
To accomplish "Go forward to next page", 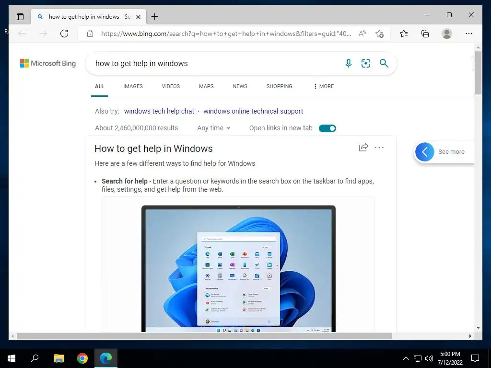I will pos(43,34).
